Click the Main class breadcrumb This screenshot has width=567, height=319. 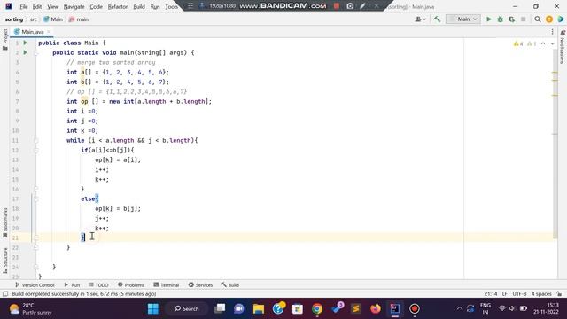tap(53, 19)
